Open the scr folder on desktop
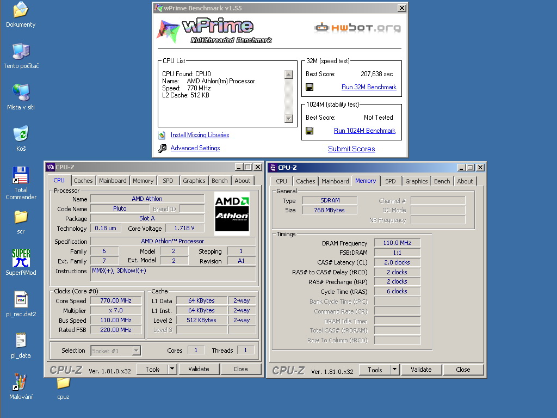 21,217
